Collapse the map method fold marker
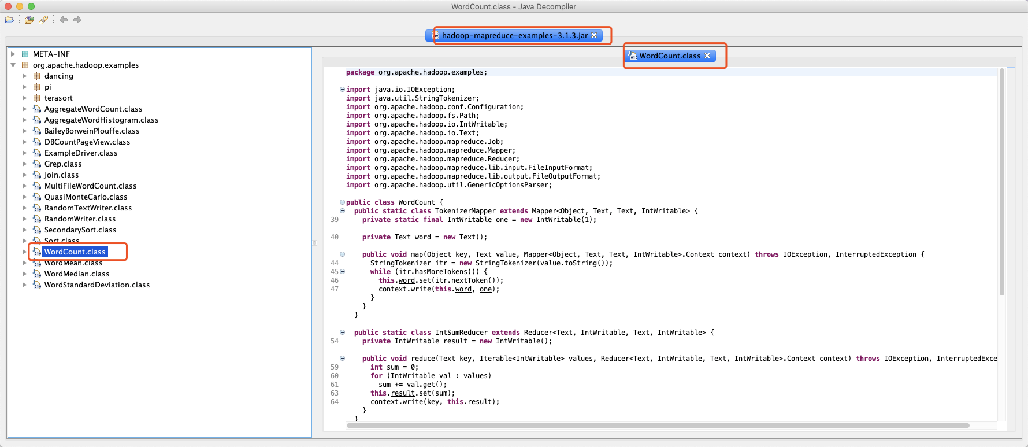Image resolution: width=1028 pixels, height=447 pixels. (342, 254)
